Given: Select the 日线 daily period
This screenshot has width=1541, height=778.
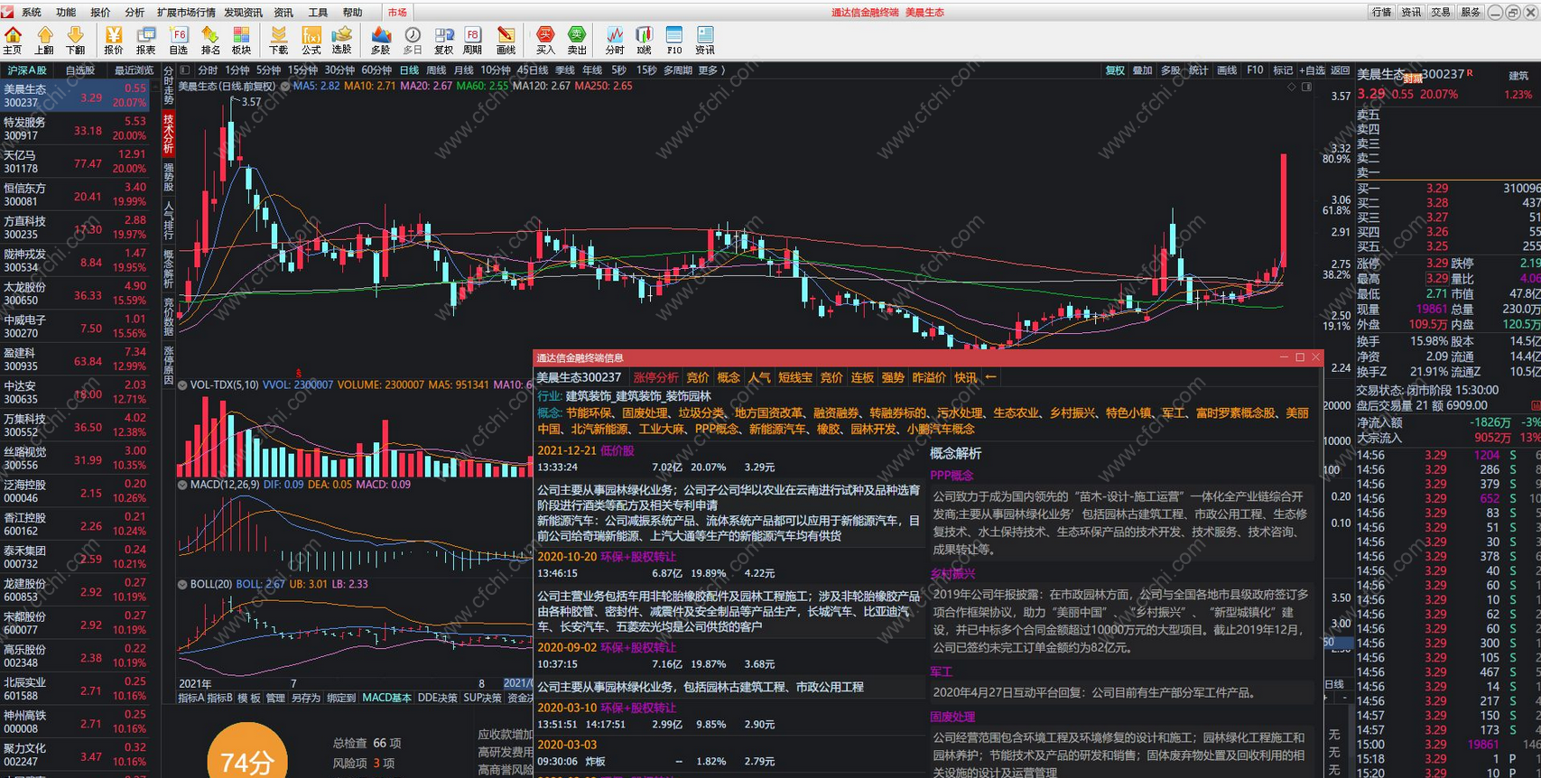Looking at the screenshot, I should tap(410, 69).
